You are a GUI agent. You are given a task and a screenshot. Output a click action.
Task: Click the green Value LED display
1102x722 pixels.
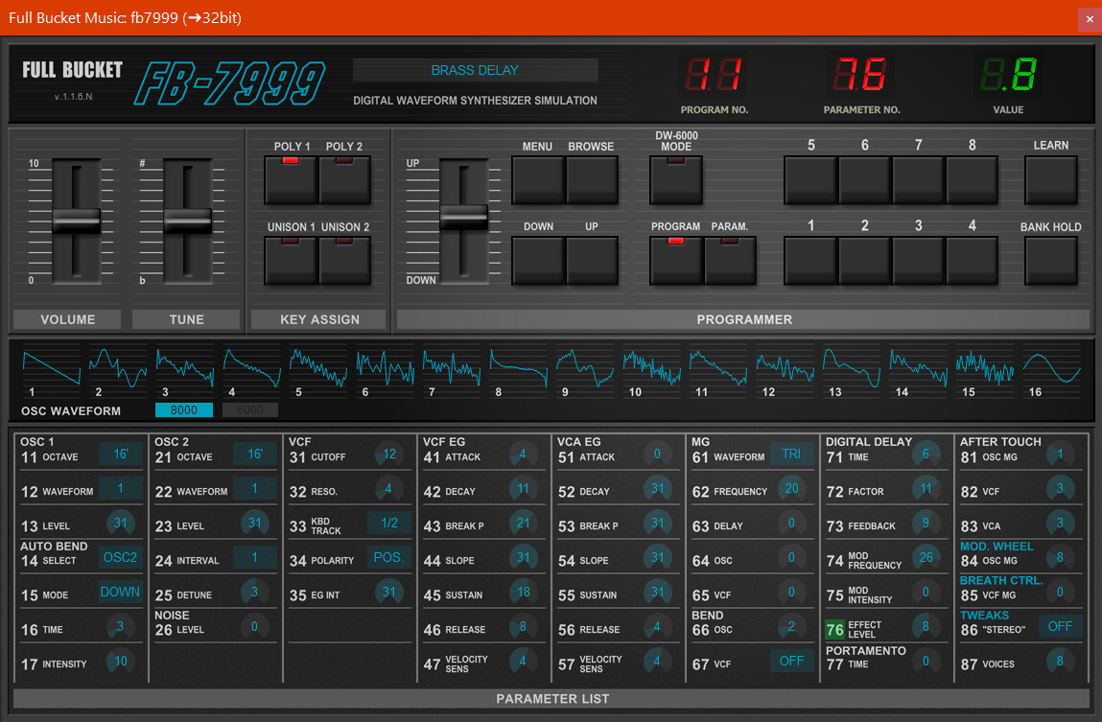point(1009,74)
